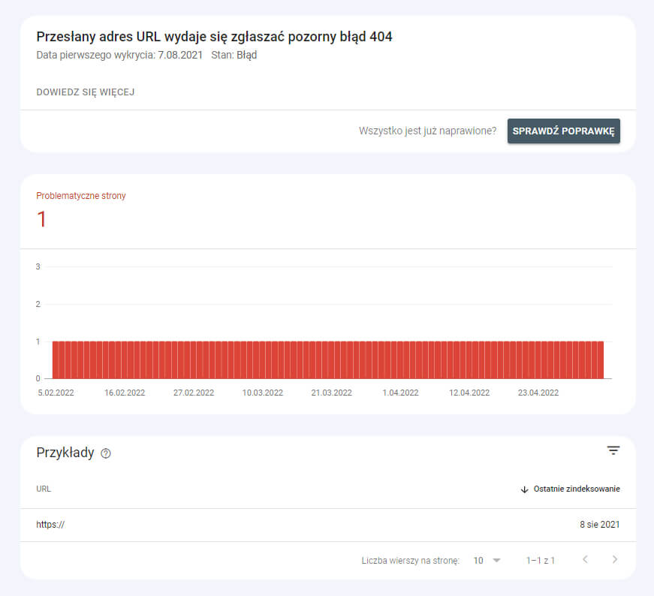
Task: Click the indexing date 8 sie 2021
Action: [x=598, y=525]
